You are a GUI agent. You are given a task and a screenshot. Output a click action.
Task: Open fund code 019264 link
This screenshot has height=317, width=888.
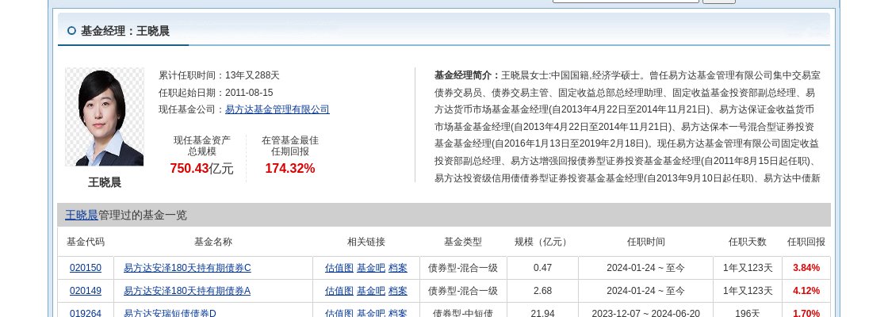[86, 313]
